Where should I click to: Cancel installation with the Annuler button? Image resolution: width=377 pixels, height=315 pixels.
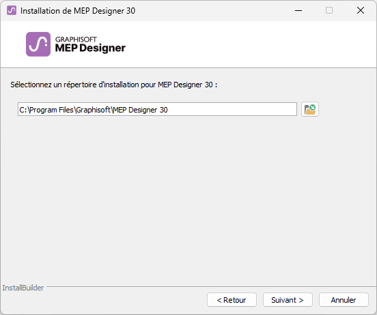pyautogui.click(x=344, y=299)
